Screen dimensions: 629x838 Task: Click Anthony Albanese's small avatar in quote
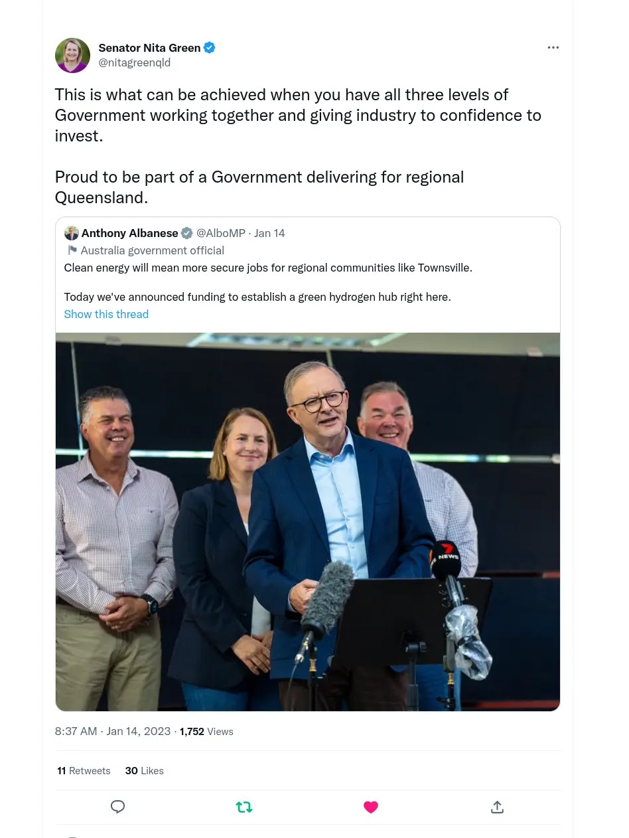(x=71, y=233)
